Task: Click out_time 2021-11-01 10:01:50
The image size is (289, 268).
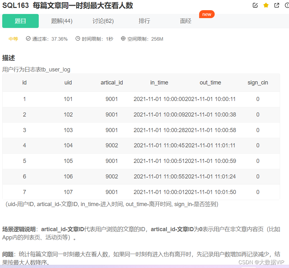Action: coord(211,192)
